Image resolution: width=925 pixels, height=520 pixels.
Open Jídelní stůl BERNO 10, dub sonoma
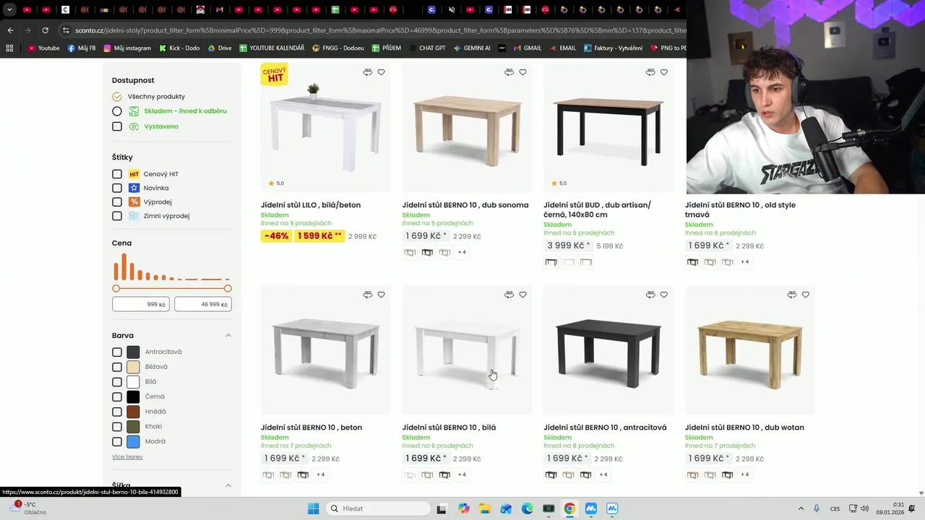coord(465,205)
